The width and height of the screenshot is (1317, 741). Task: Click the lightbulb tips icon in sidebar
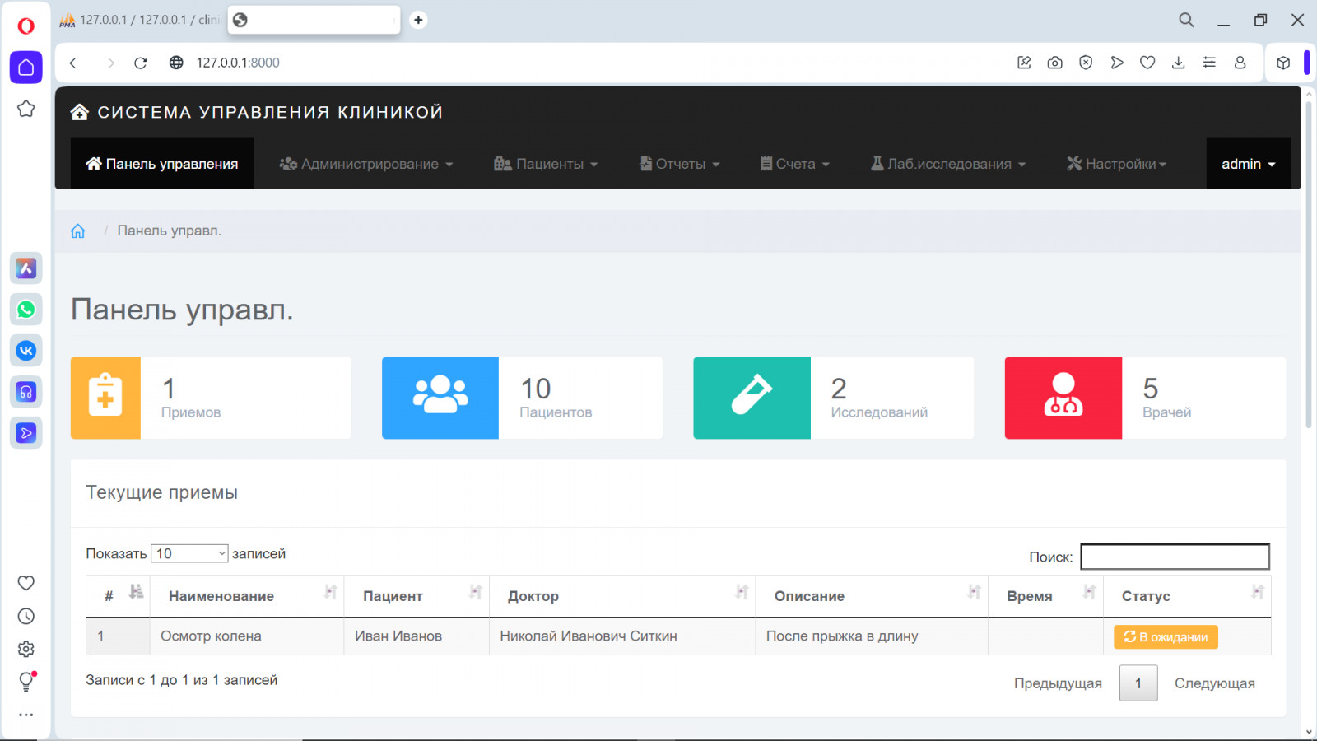point(26,682)
